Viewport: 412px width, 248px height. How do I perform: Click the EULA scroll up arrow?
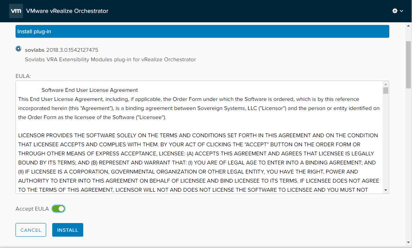click(386, 84)
